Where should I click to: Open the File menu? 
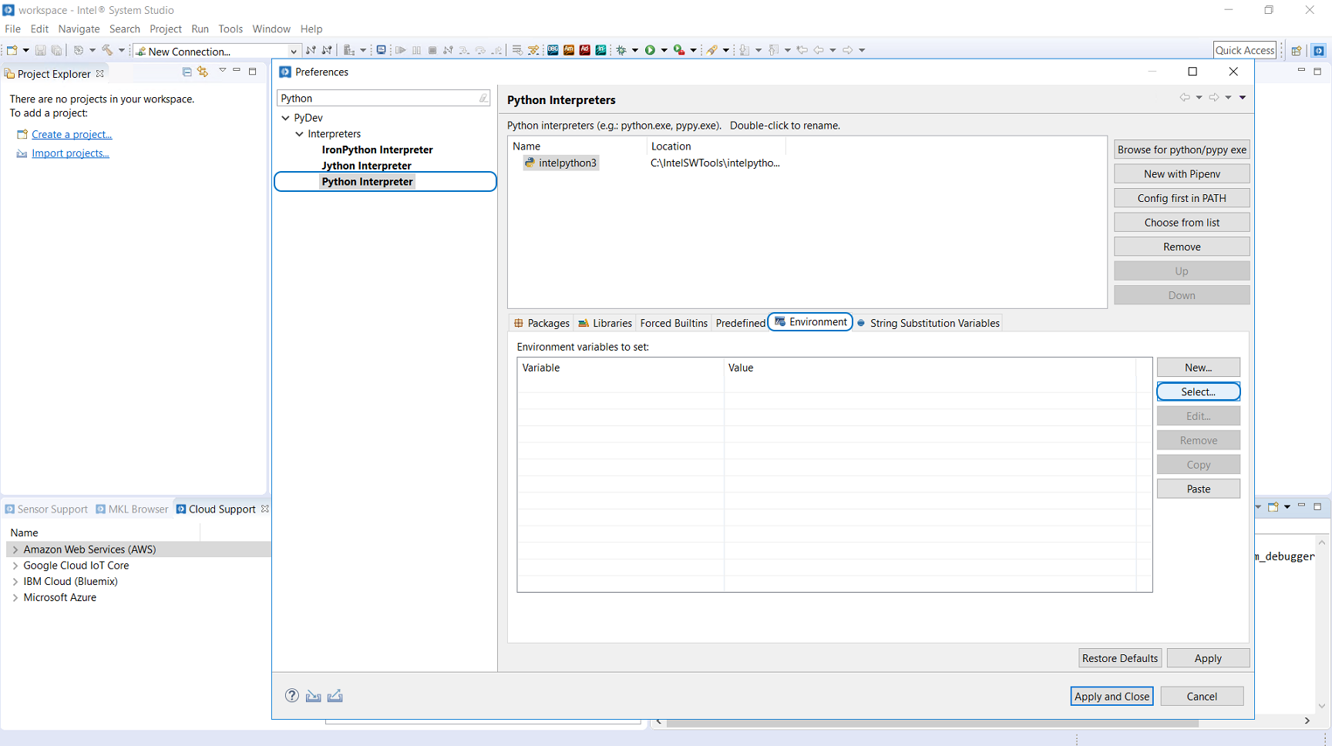[13, 29]
